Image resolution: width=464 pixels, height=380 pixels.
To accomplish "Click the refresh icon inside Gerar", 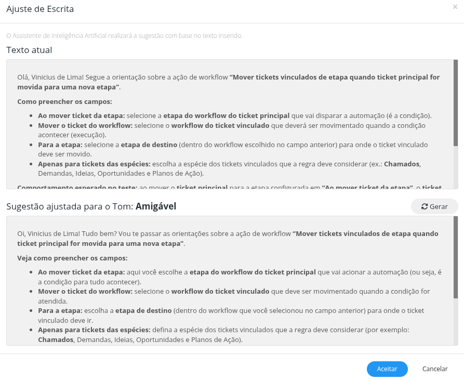I will (x=425, y=206).
